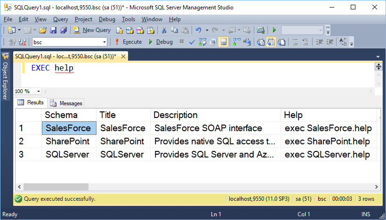Image resolution: width=386 pixels, height=220 pixels.
Task: Click the Save All icon
Action: [x=64, y=30]
